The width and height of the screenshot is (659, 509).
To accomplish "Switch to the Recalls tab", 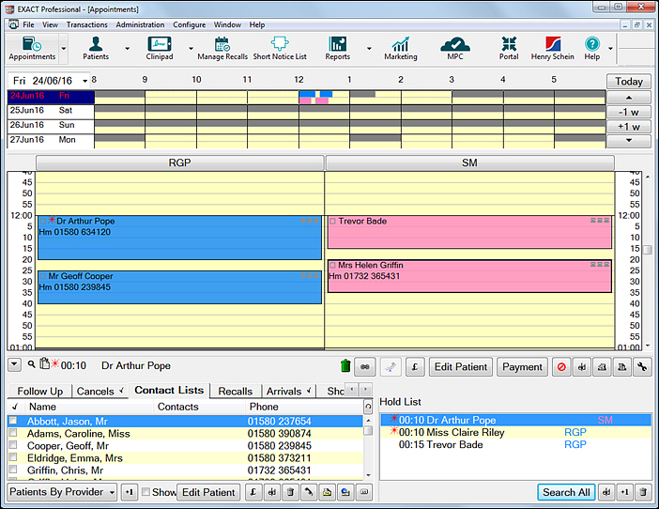I will pyautogui.click(x=236, y=392).
